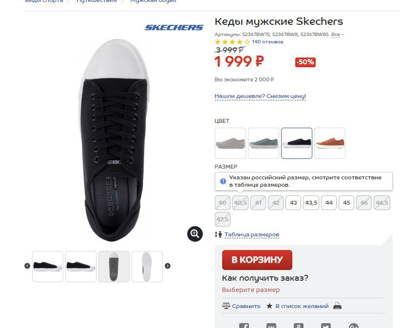Add to cart with В КОРЗИНУ button
The image size is (400, 328).
point(257,260)
